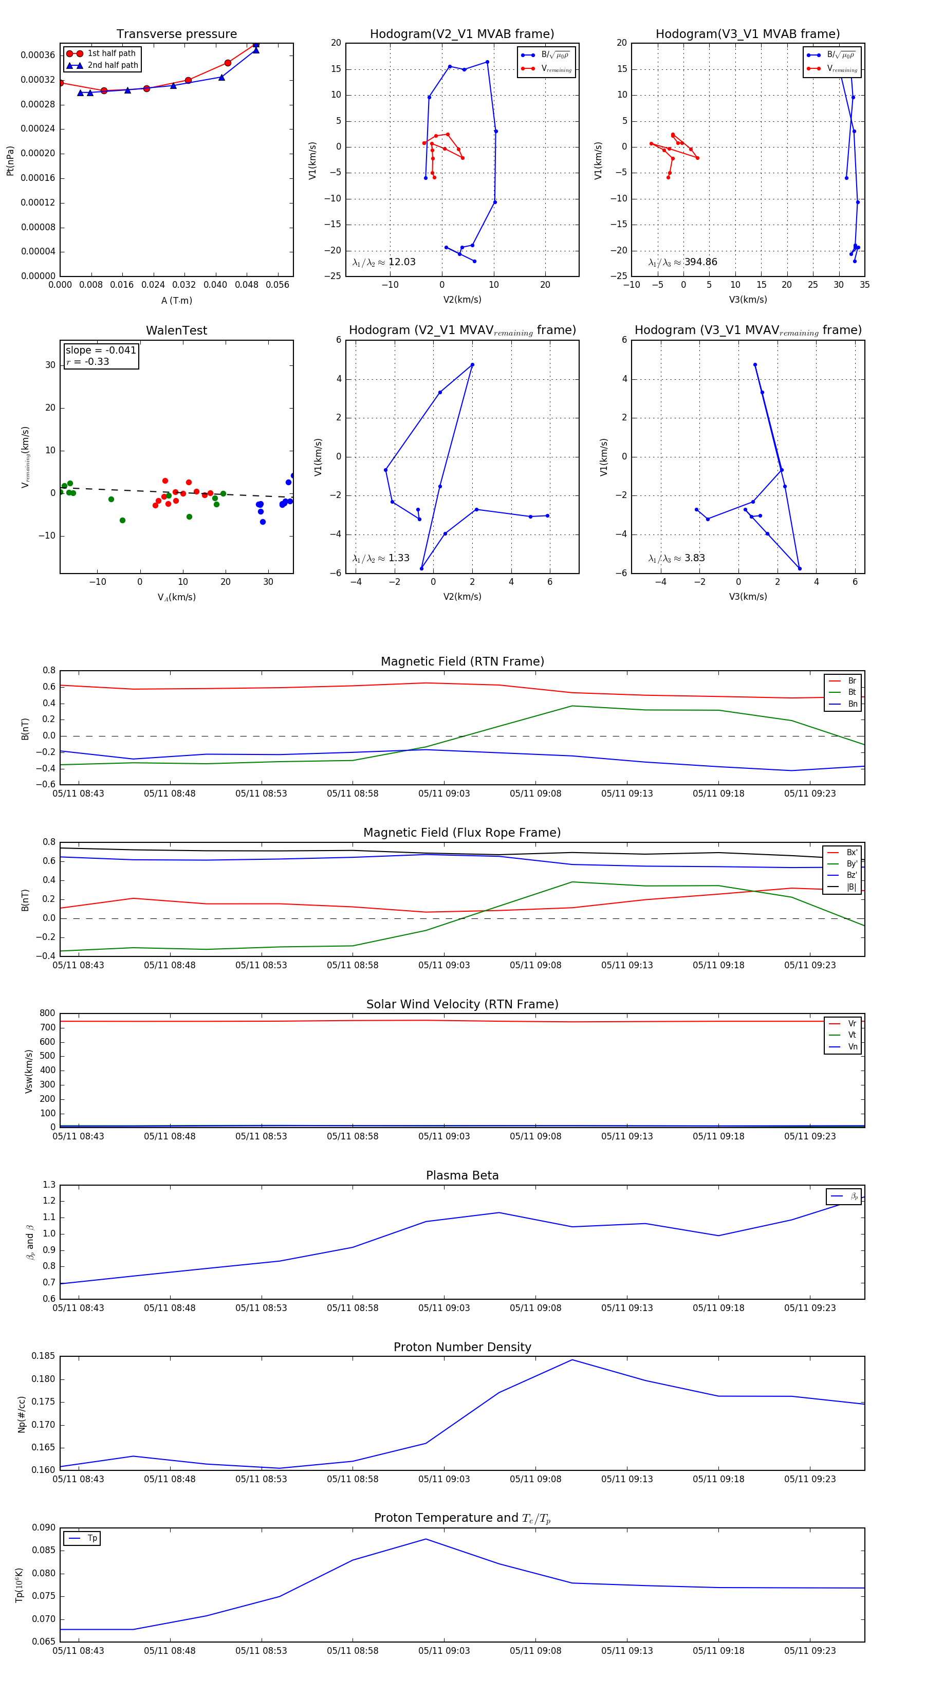Select the '|B|' legend entry

tap(842, 887)
